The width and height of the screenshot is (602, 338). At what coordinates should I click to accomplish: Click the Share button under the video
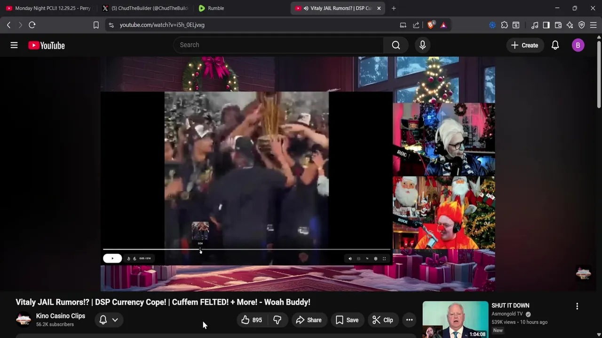[x=309, y=320]
